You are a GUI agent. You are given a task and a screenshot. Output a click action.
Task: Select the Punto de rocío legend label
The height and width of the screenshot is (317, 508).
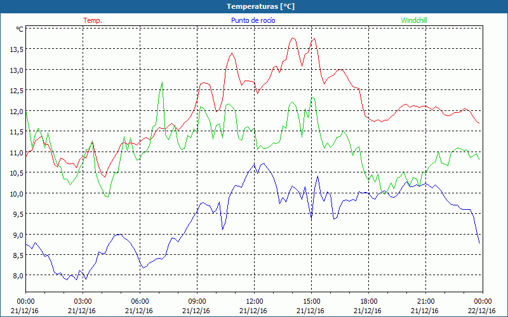click(x=253, y=20)
